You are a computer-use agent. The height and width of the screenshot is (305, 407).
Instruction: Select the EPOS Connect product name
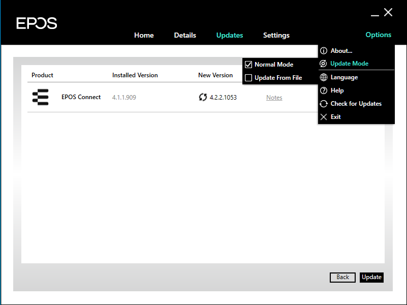(81, 97)
